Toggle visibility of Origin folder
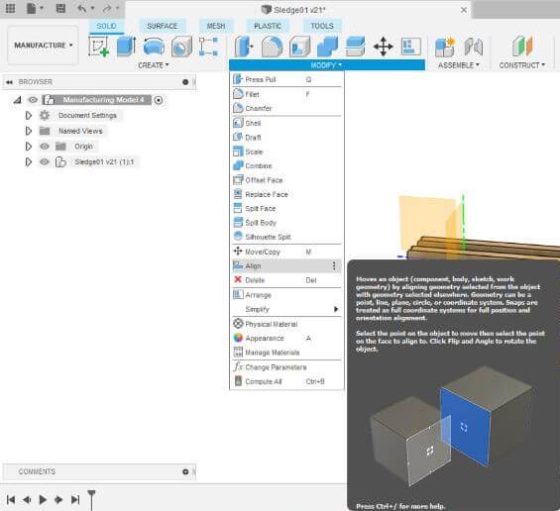This screenshot has height=511, width=560. (45, 147)
